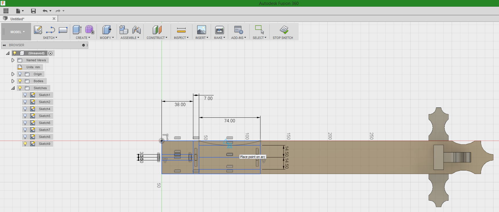Collapse the Sketches folder
The width and height of the screenshot is (499, 212).
[x=13, y=88]
